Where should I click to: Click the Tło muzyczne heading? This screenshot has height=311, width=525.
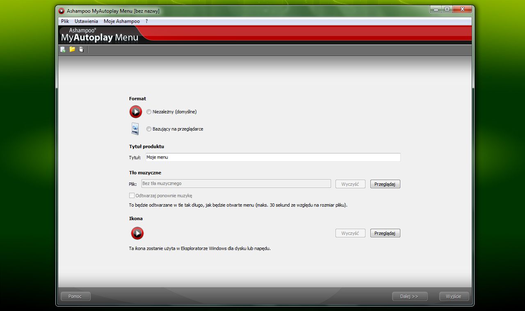pos(145,173)
